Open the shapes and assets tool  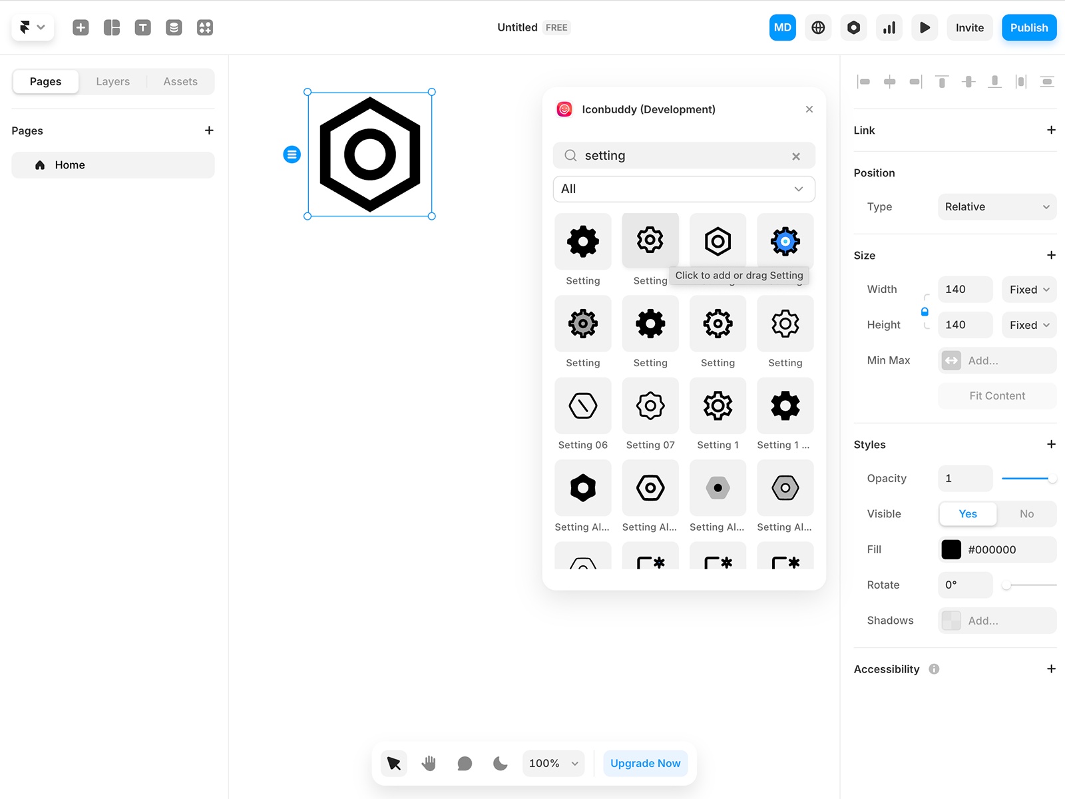point(205,27)
